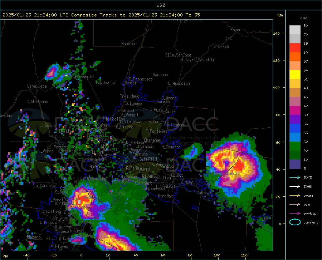Click the 'L_Vegas' place label

click(x=46, y=151)
